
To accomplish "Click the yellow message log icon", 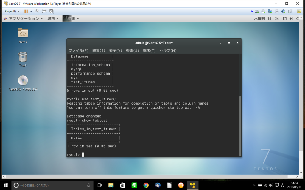I will [299, 12].
